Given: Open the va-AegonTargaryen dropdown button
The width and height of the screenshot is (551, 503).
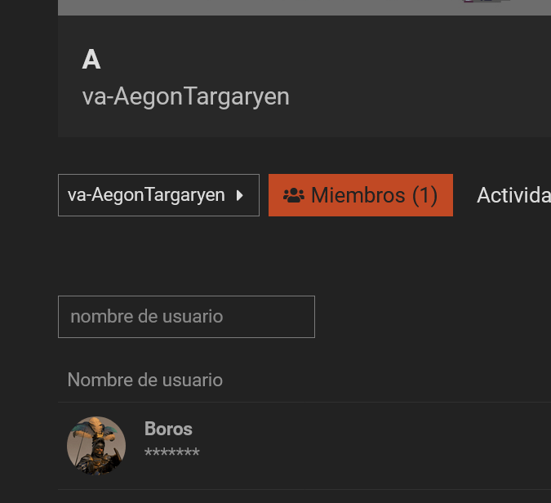Looking at the screenshot, I should 158,195.
